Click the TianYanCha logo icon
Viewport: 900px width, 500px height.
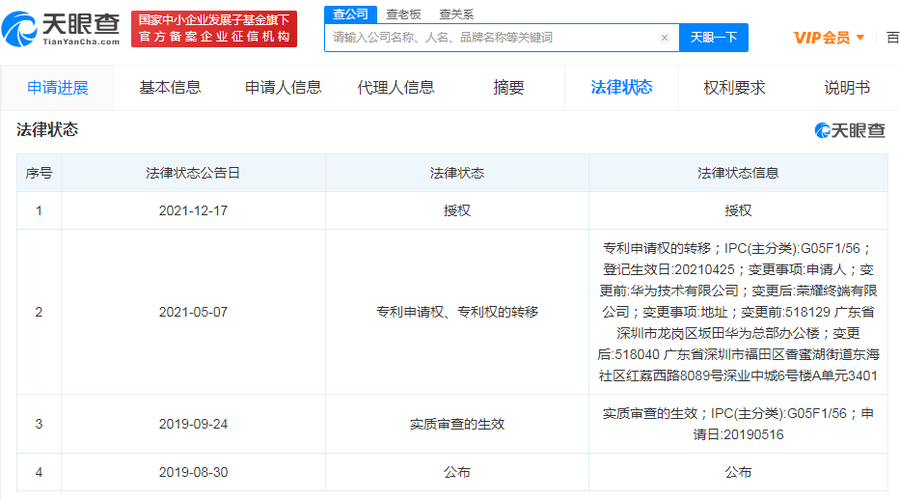click(19, 29)
